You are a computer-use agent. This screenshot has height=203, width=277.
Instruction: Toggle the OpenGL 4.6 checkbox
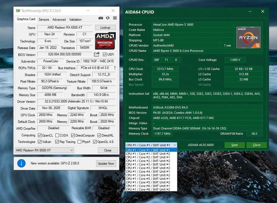pyautogui.click(x=95, y=142)
